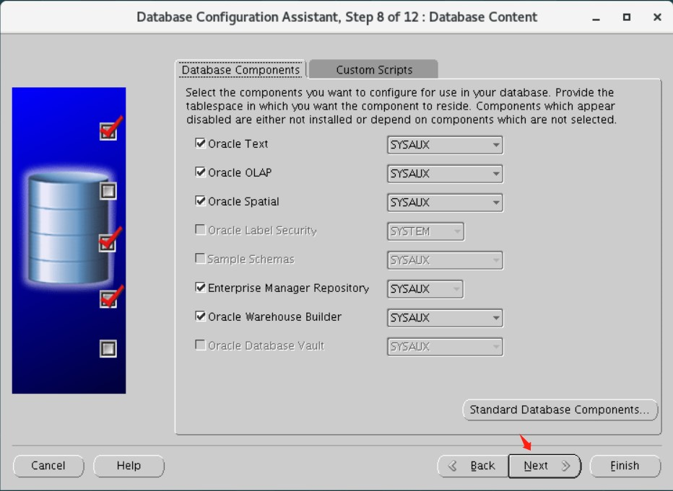Screen dimensions: 673x491
Task: Click 'Enterprise Manager Repository' label text
Action: (x=288, y=288)
